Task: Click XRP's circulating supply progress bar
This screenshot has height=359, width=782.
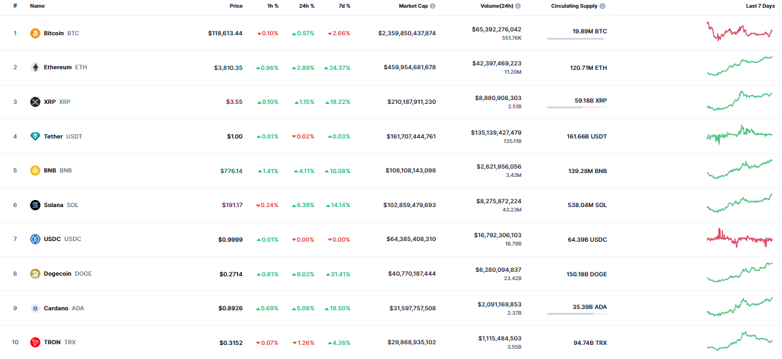Action: point(577,108)
